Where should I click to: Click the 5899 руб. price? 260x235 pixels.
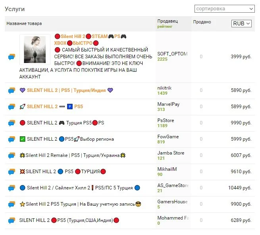pyautogui.click(x=241, y=107)
